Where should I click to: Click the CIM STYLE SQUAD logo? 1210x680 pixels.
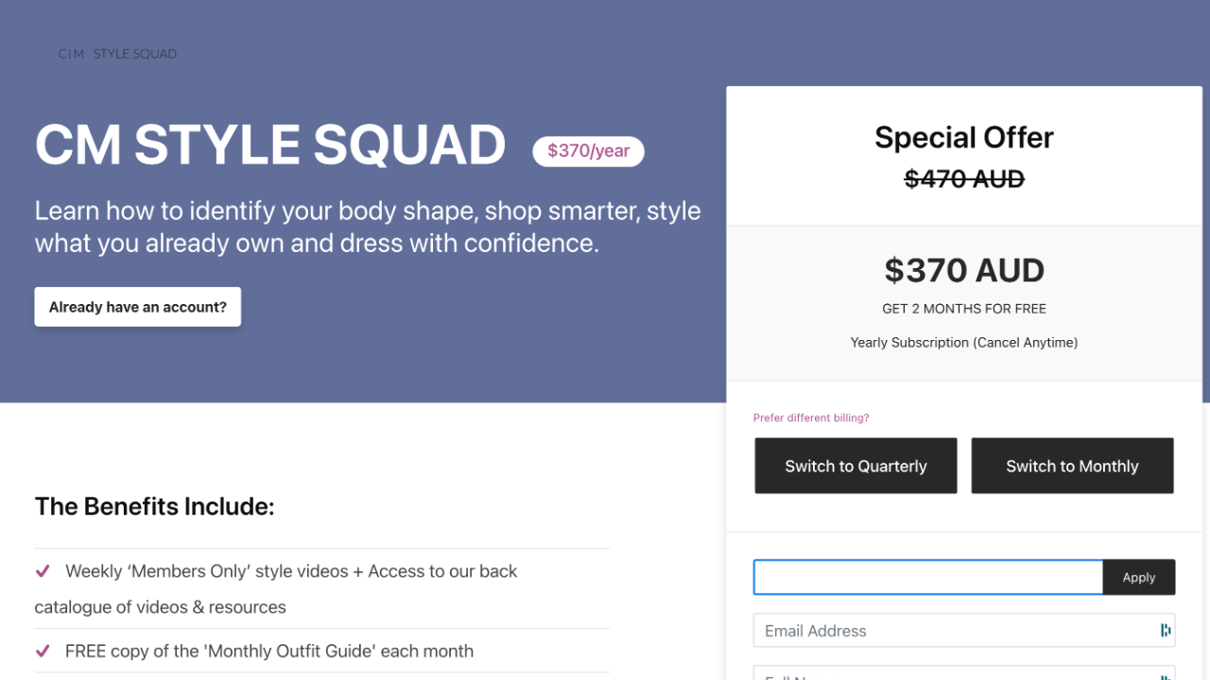[117, 54]
